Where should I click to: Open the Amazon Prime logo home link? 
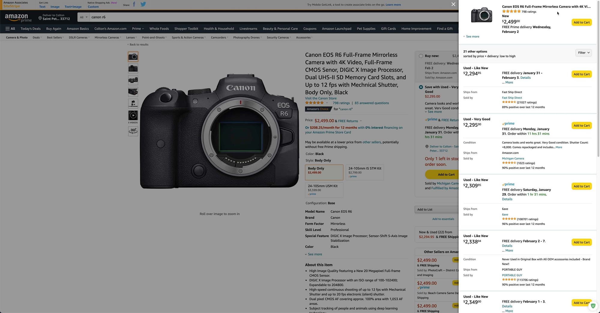[x=18, y=18]
